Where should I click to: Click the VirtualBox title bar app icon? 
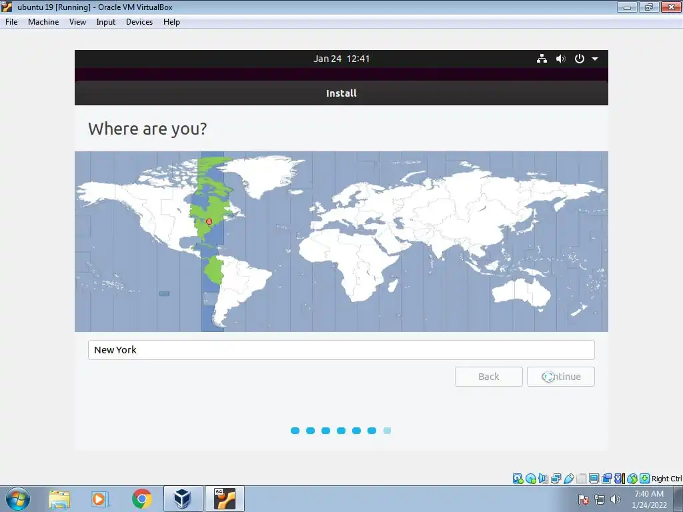click(7, 7)
